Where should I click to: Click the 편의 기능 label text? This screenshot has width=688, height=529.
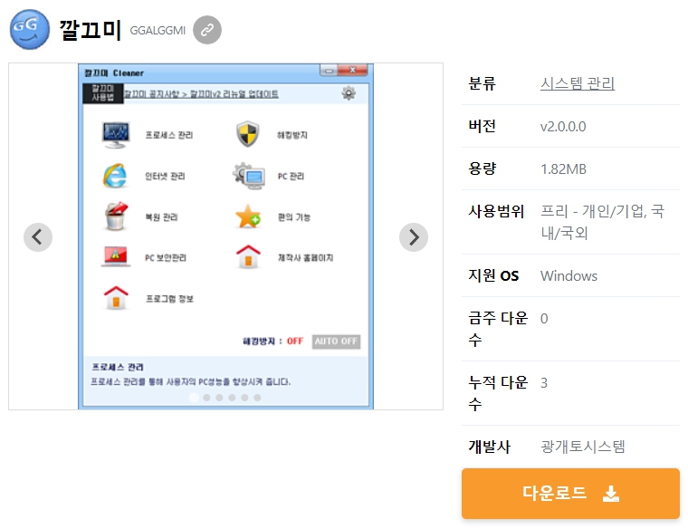pos(294,216)
